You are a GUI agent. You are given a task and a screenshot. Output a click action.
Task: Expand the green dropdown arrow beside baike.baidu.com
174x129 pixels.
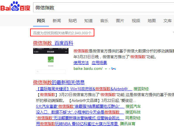point(106,69)
